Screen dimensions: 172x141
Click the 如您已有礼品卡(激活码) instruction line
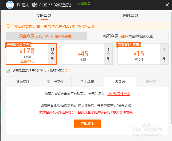click(x=87, y=106)
